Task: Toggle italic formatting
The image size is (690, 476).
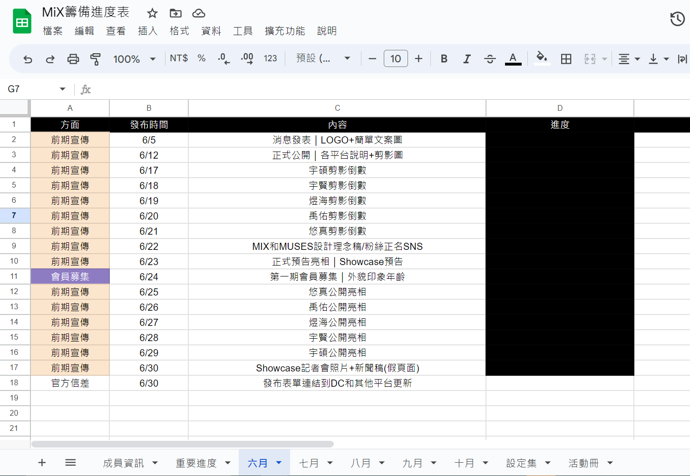Action: (x=466, y=59)
